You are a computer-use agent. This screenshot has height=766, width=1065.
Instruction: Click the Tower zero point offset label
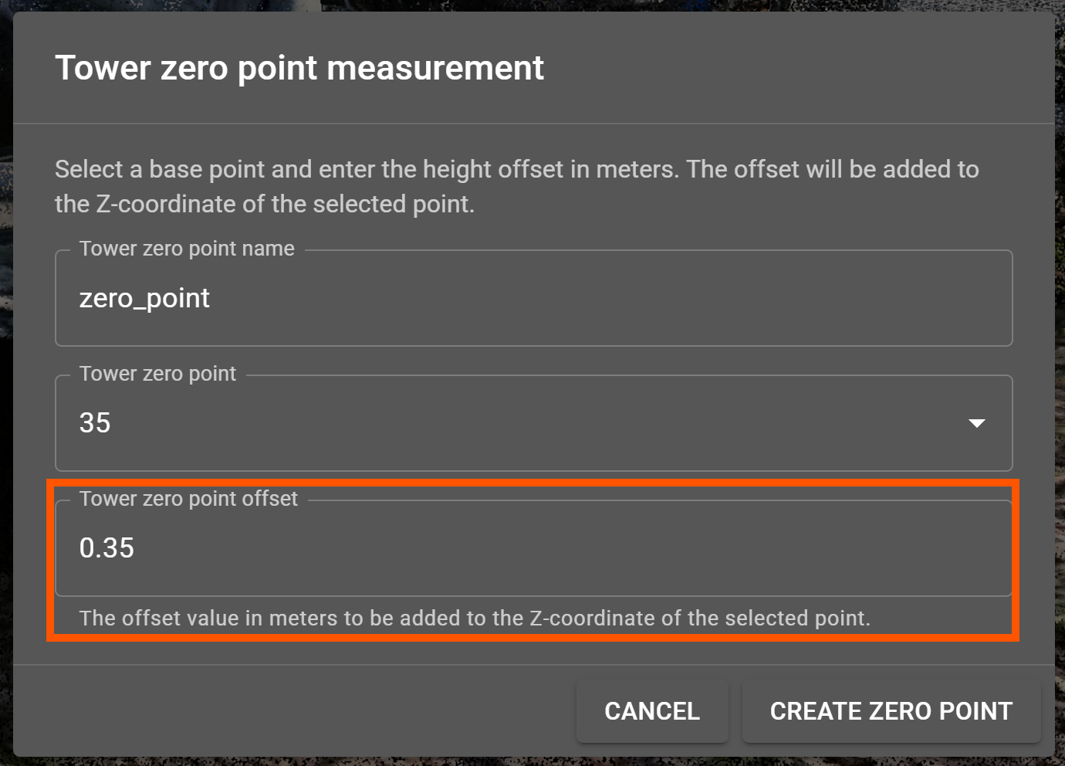pyautogui.click(x=188, y=499)
